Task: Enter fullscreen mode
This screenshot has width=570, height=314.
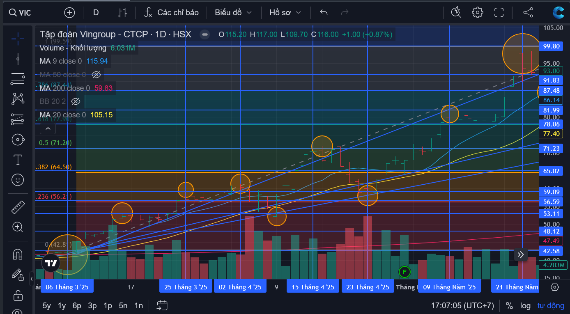Action: 499,12
